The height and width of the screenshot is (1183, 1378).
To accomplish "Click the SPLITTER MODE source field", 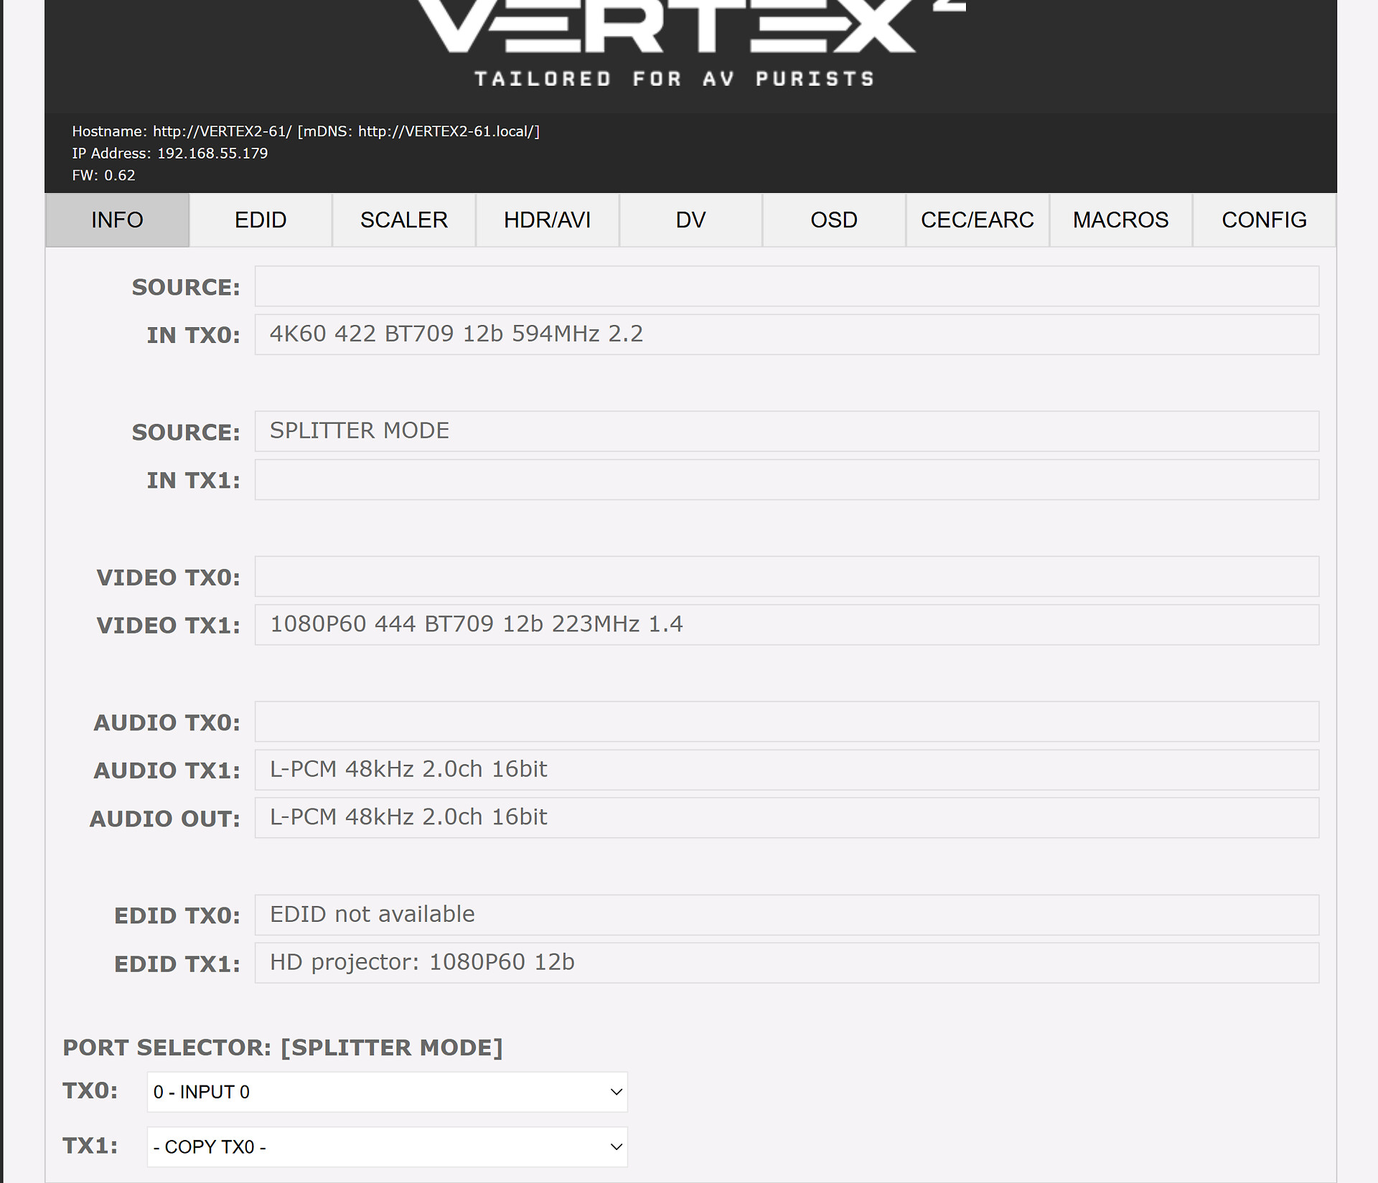I will (x=786, y=431).
